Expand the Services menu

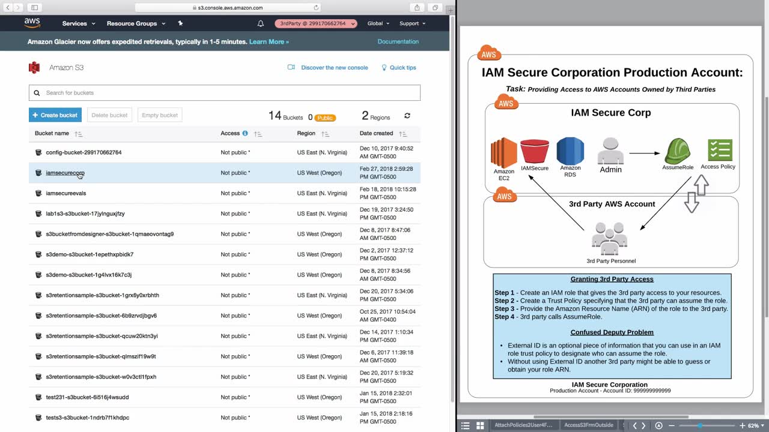(x=79, y=23)
